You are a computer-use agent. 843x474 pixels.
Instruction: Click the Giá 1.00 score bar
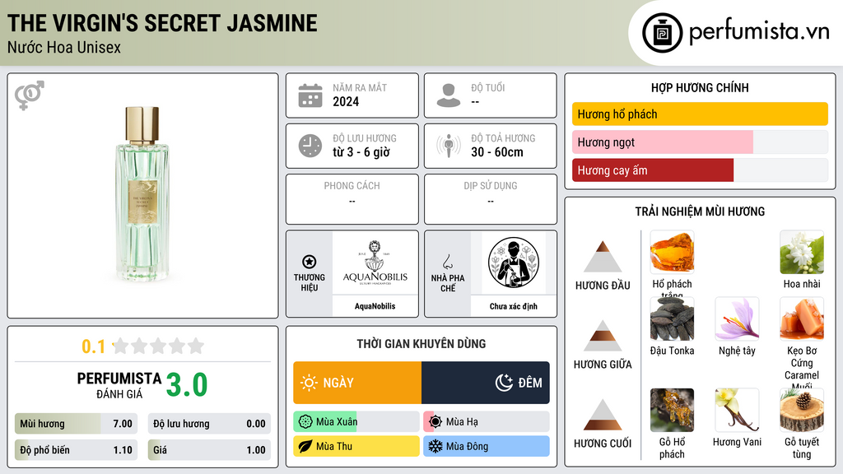(x=209, y=450)
